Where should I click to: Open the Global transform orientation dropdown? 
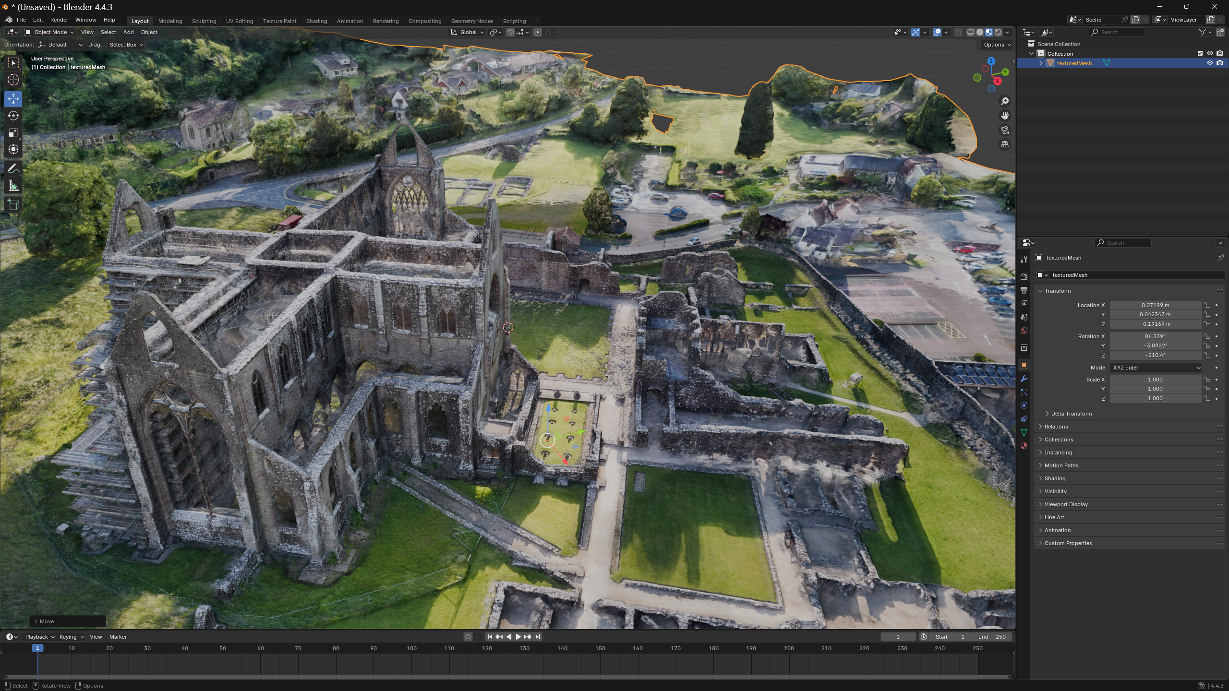[467, 32]
